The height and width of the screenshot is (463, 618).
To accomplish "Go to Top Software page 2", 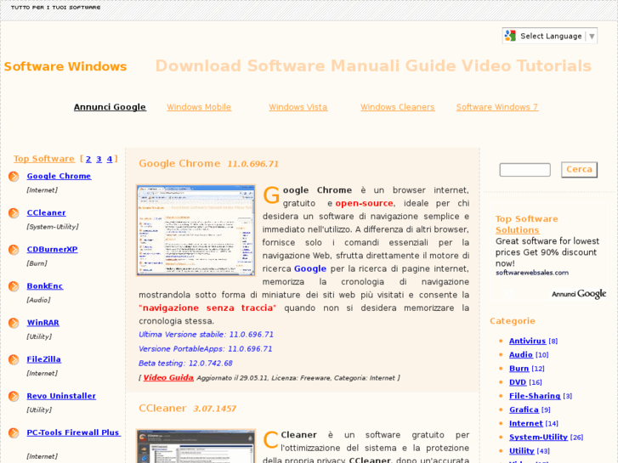I will [88, 159].
